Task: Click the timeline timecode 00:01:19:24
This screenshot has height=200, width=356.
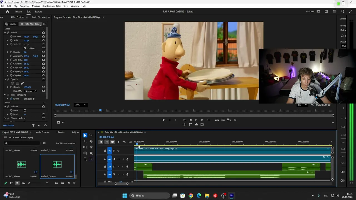Action: pyautogui.click(x=107, y=137)
